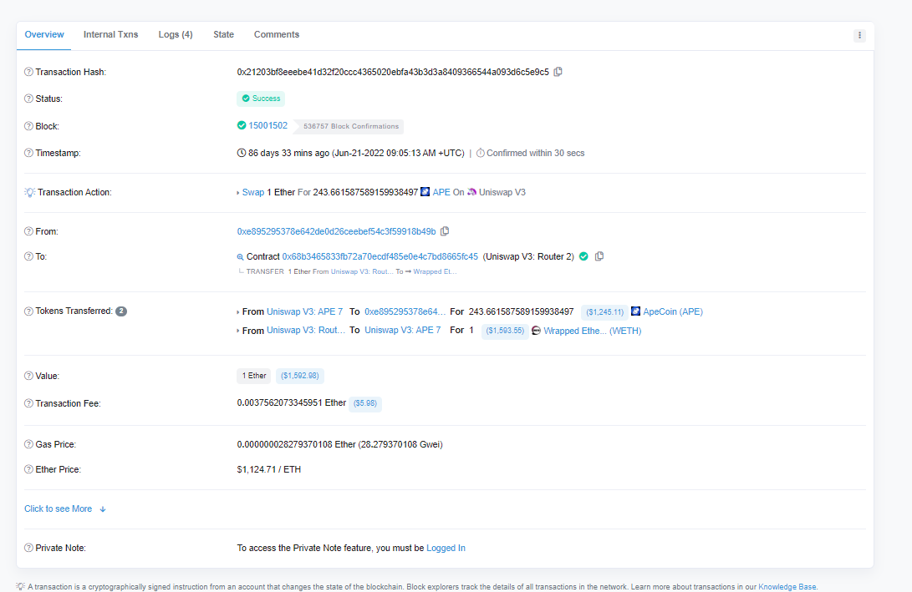Image resolution: width=912 pixels, height=592 pixels.
Task: Open the State tab
Action: (x=223, y=35)
